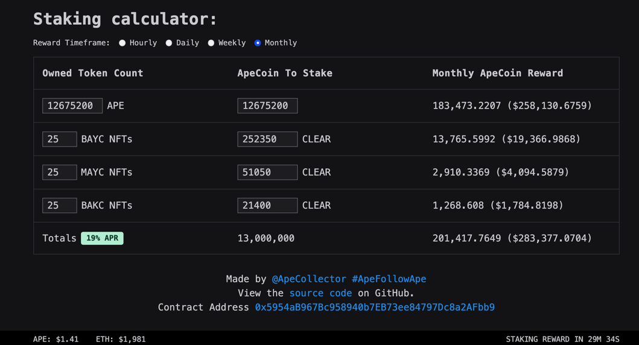Open the #ApeFollowApe hashtag link
The height and width of the screenshot is (345, 639).
click(389, 279)
